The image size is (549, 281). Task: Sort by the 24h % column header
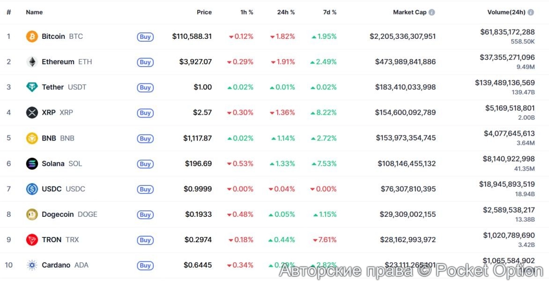click(286, 12)
